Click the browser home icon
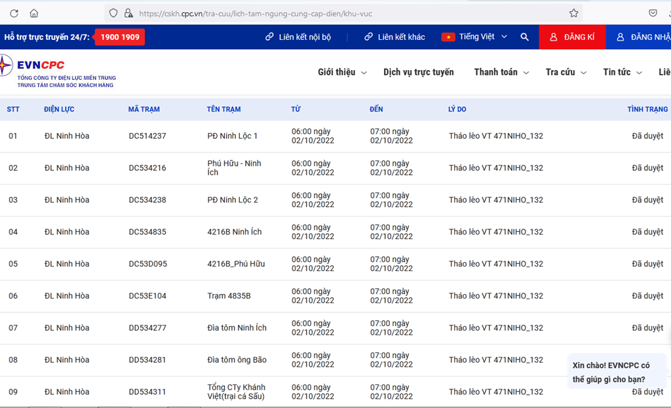 (x=34, y=13)
